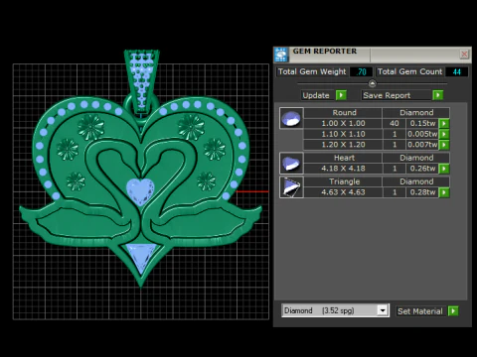
Task: Select the Heart gem shape thumbnail
Action: point(291,164)
